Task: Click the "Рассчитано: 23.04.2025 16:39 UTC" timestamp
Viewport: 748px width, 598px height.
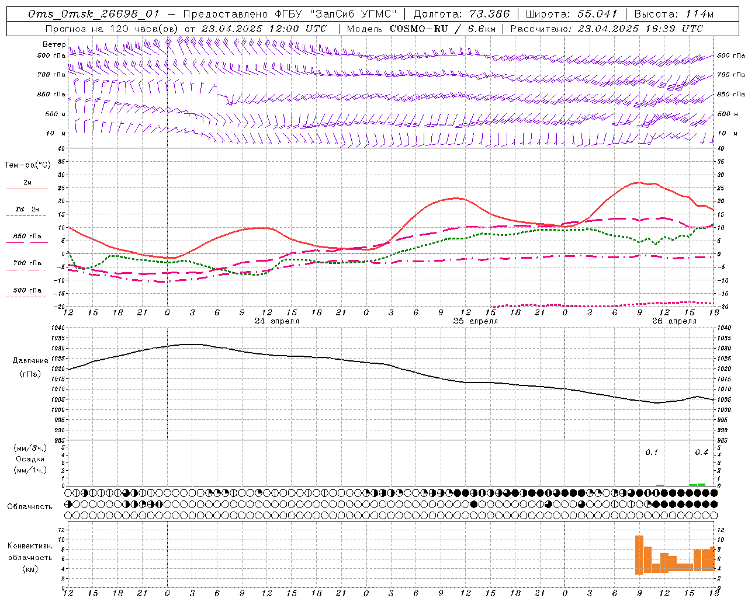Action: pos(607,29)
